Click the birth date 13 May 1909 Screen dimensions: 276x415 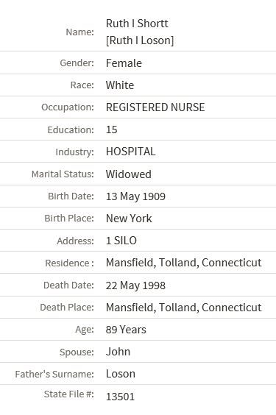(135, 196)
